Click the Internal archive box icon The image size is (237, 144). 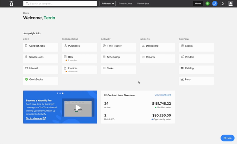[26, 68]
